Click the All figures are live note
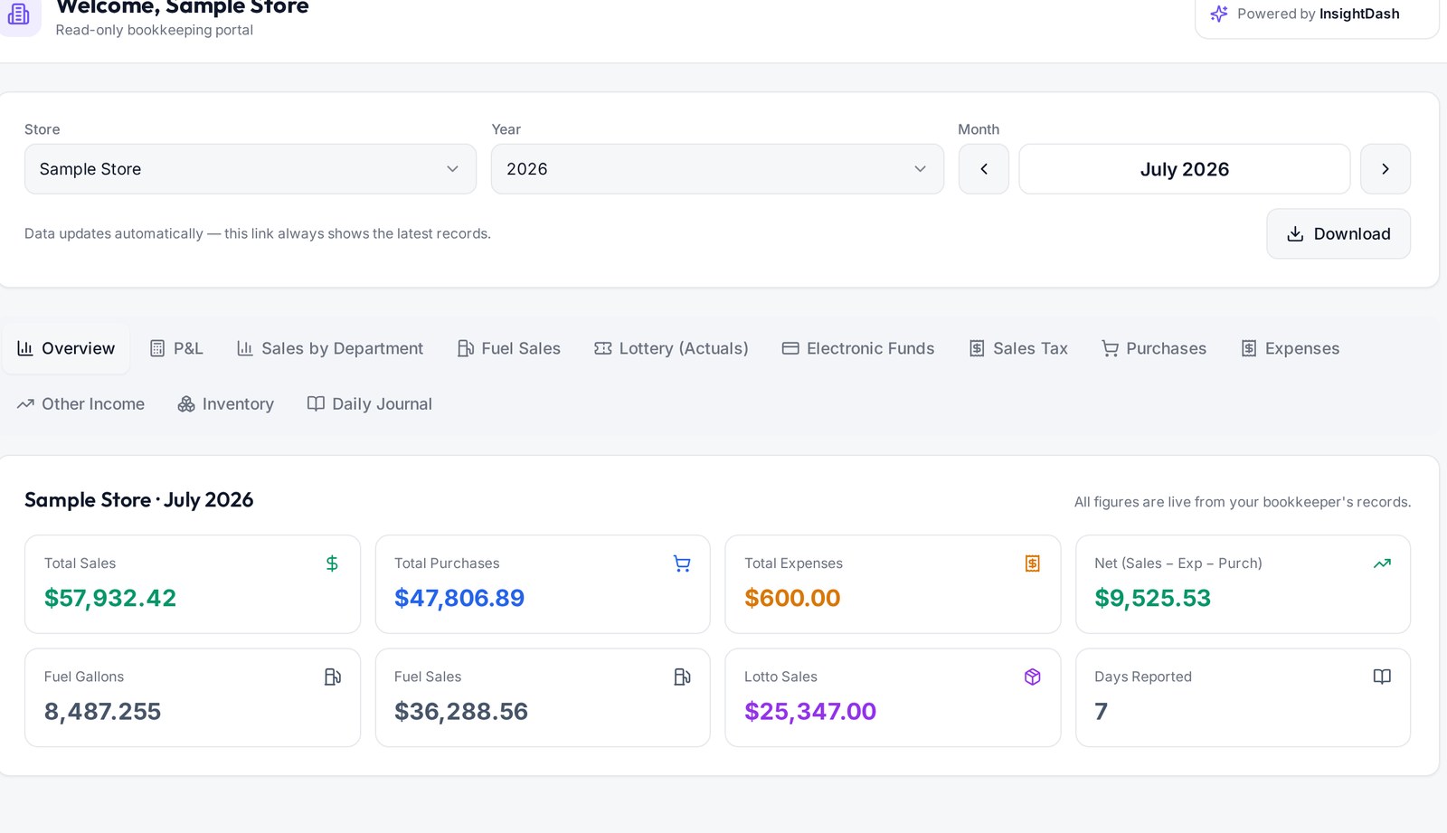Image resolution: width=1447 pixels, height=833 pixels. [x=1243, y=502]
